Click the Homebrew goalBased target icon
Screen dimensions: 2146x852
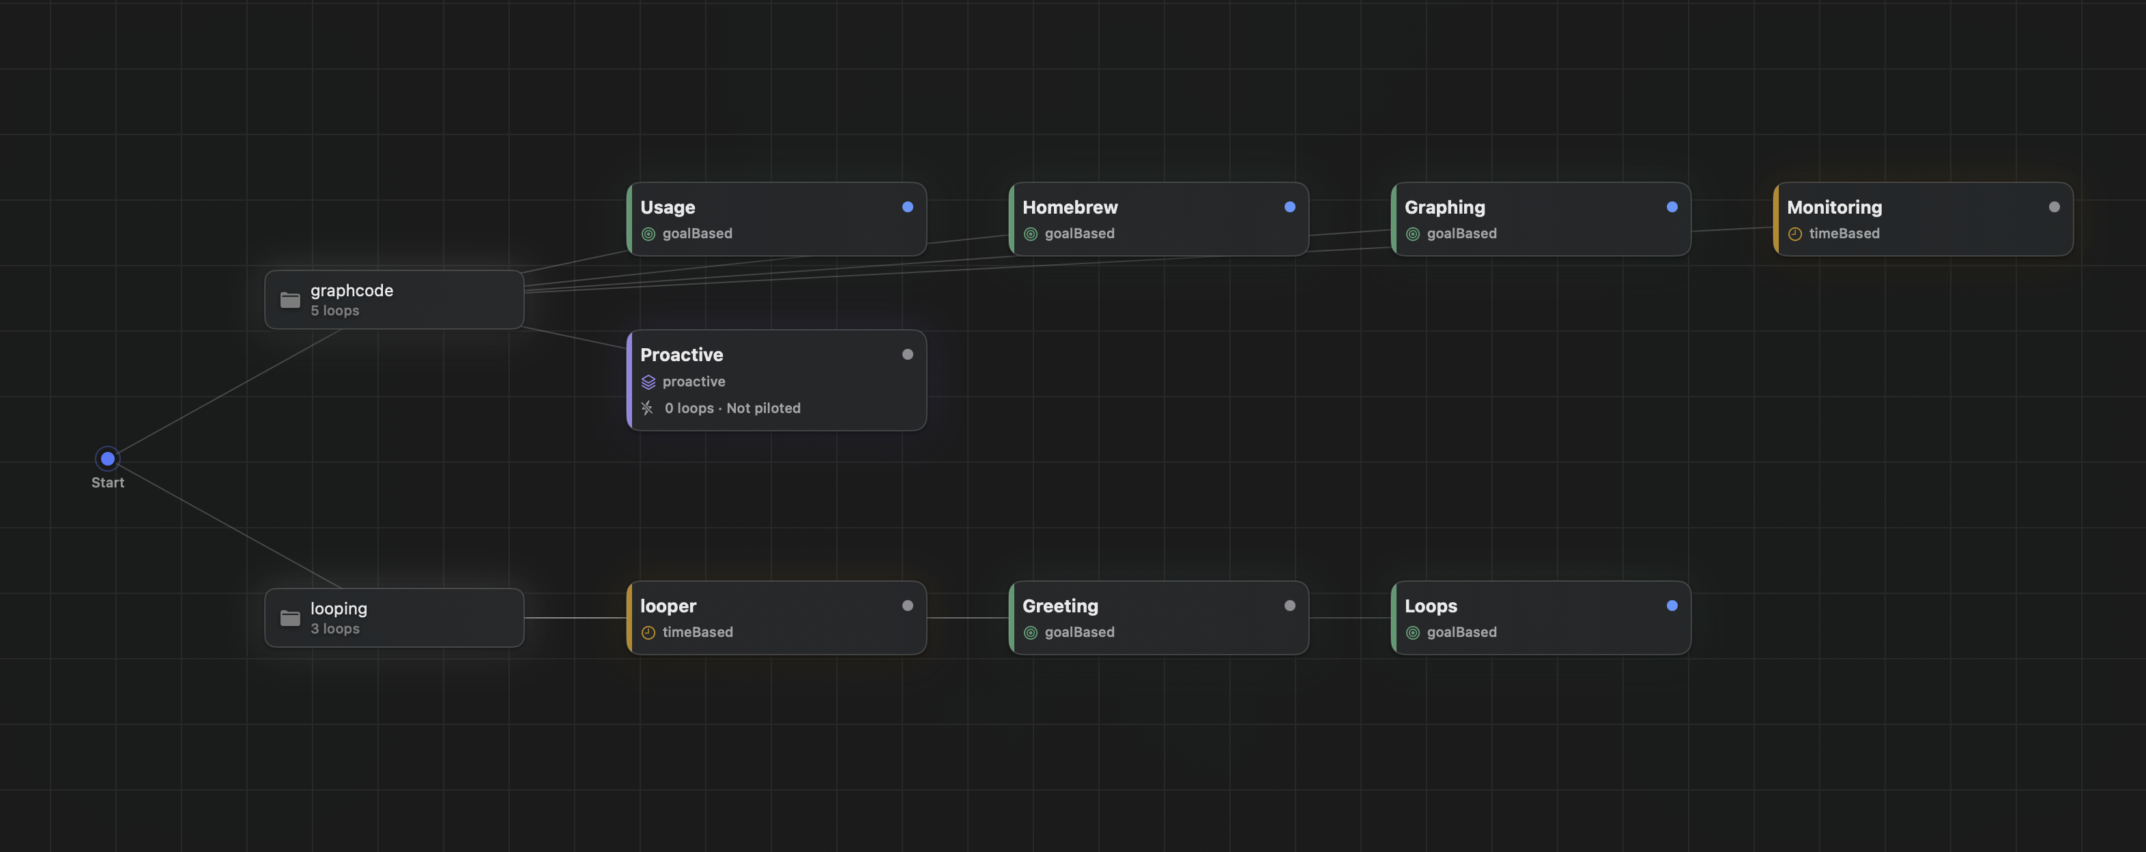1031,234
